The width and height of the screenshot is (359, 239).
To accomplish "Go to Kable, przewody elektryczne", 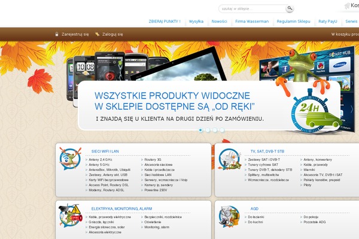I will click(x=109, y=217).
